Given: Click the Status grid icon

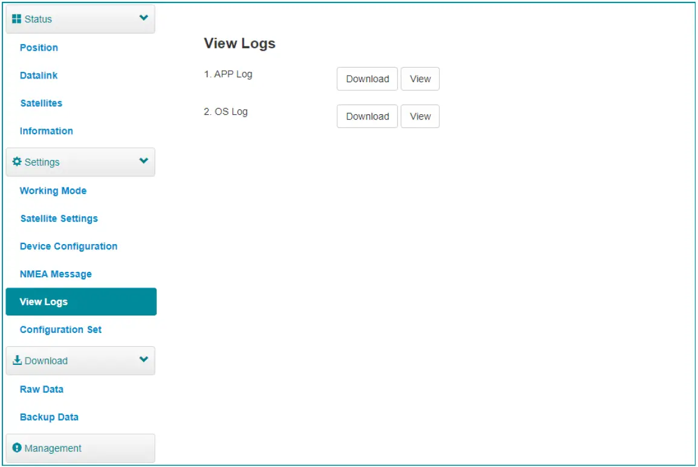Looking at the screenshot, I should coord(16,19).
